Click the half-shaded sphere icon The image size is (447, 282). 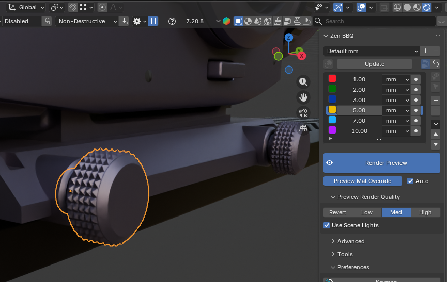pyautogui.click(x=248, y=21)
